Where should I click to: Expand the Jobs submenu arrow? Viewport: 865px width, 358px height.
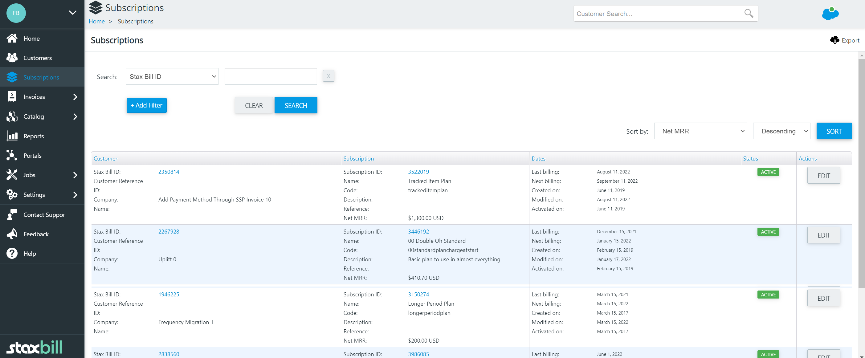[75, 175]
